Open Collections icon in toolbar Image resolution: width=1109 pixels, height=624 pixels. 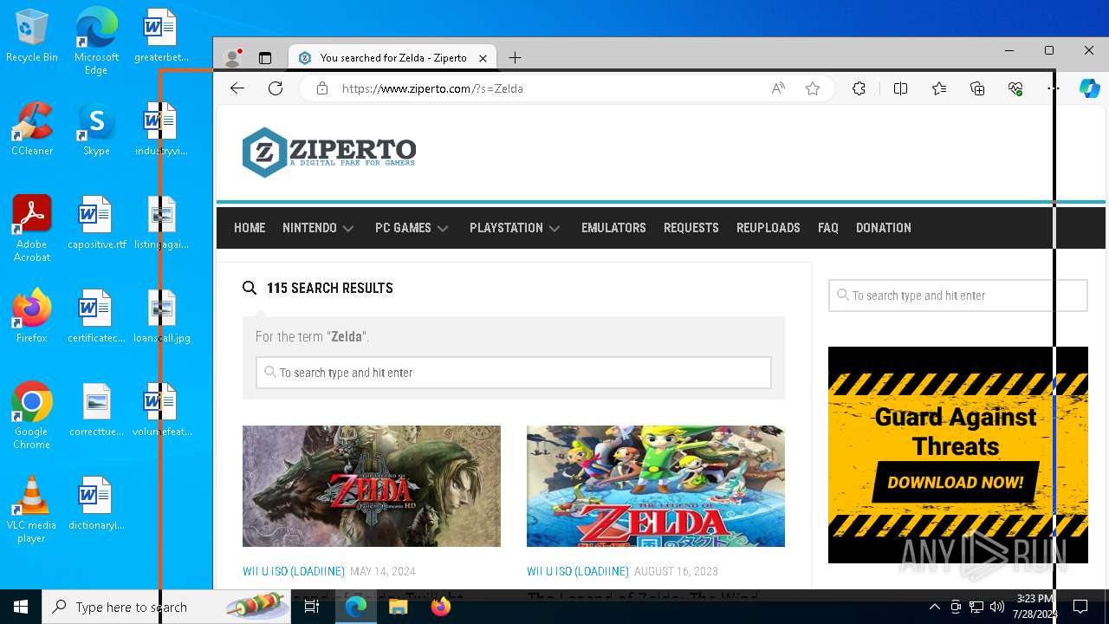[x=977, y=88]
